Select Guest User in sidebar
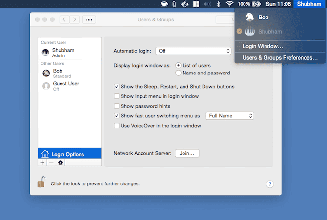 tap(69, 86)
